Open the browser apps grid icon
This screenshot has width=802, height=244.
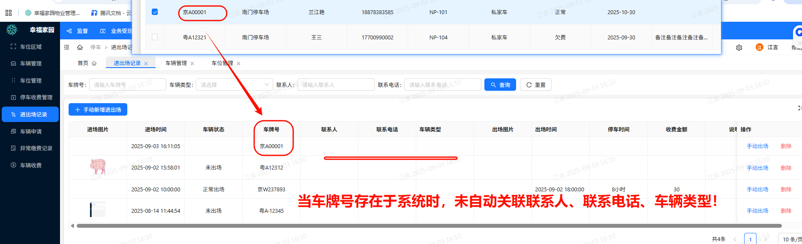[x=9, y=13]
